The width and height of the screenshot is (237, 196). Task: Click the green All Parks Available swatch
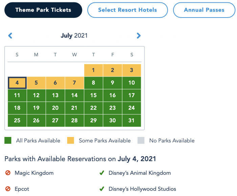pos(8,140)
